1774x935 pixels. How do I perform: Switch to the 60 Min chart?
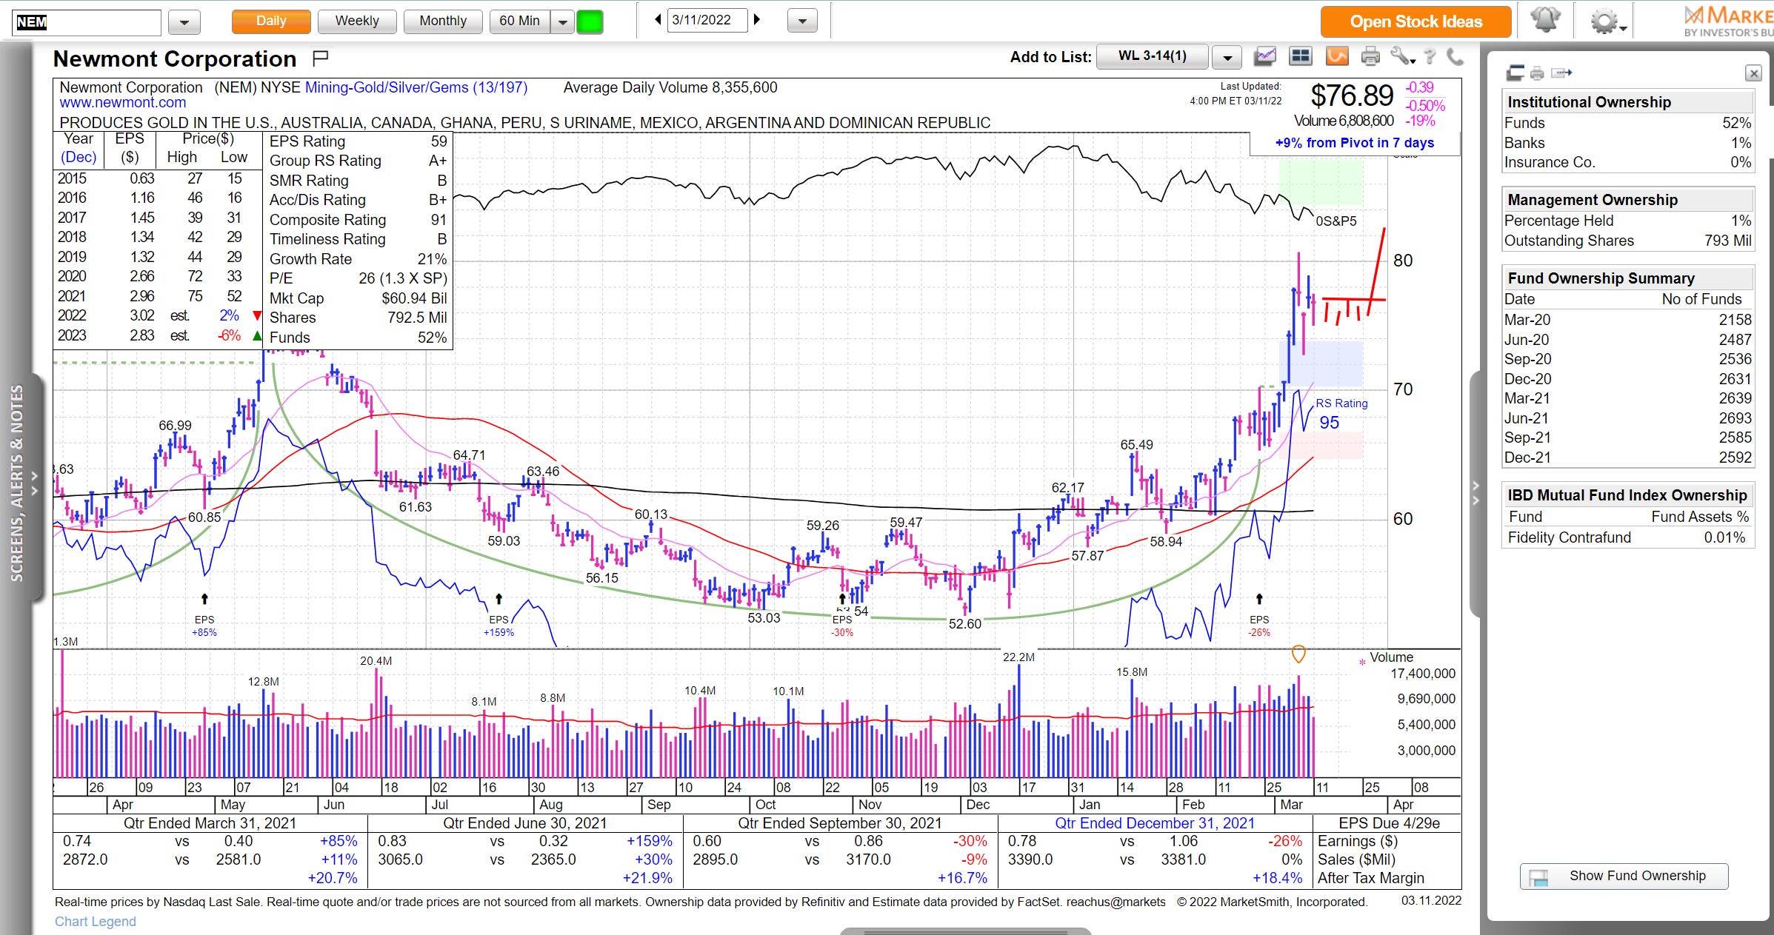(519, 21)
